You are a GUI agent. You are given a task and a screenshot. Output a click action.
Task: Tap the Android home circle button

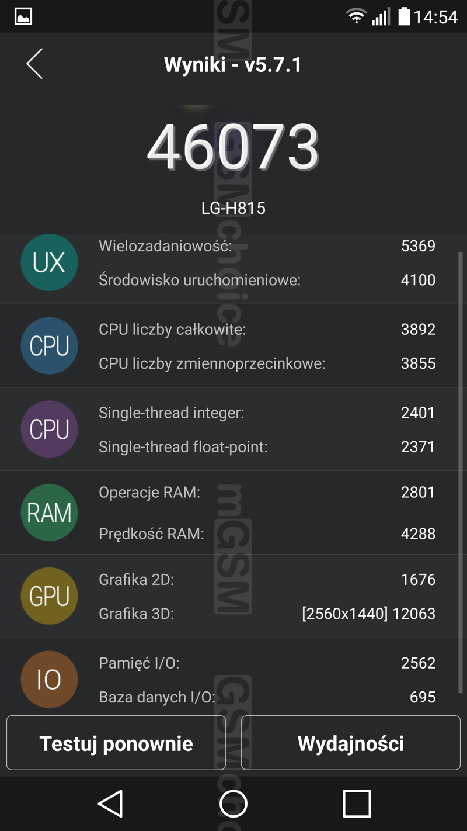(233, 804)
